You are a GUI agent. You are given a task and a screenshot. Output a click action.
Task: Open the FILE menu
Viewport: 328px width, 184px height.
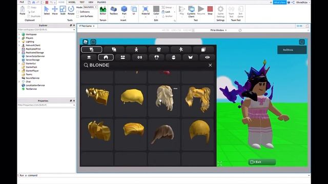(x=22, y=2)
